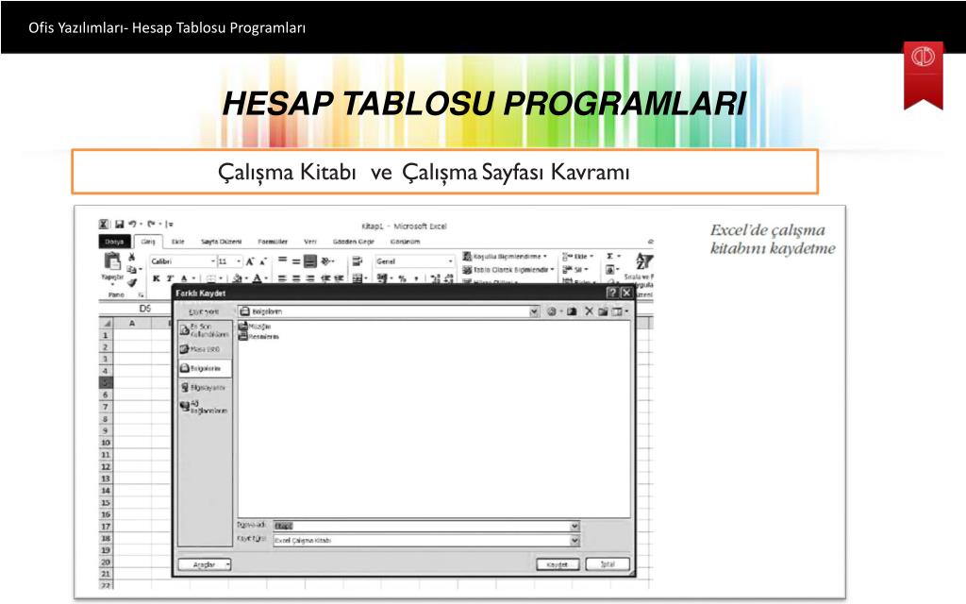Click the Create New Folder icon
Screen dimensions: 966x604
(603, 311)
